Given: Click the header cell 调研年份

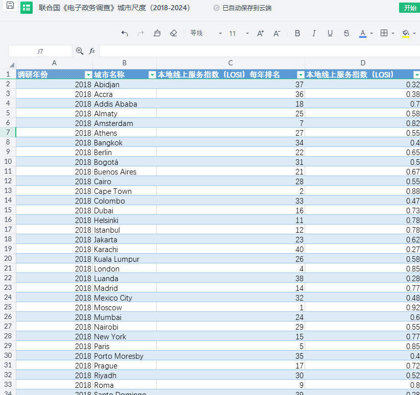Looking at the screenshot, I should (x=55, y=75).
